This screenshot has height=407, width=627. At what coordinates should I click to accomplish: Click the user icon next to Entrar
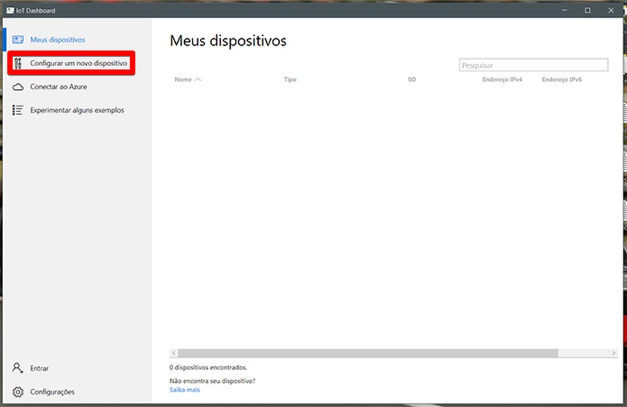(18, 368)
